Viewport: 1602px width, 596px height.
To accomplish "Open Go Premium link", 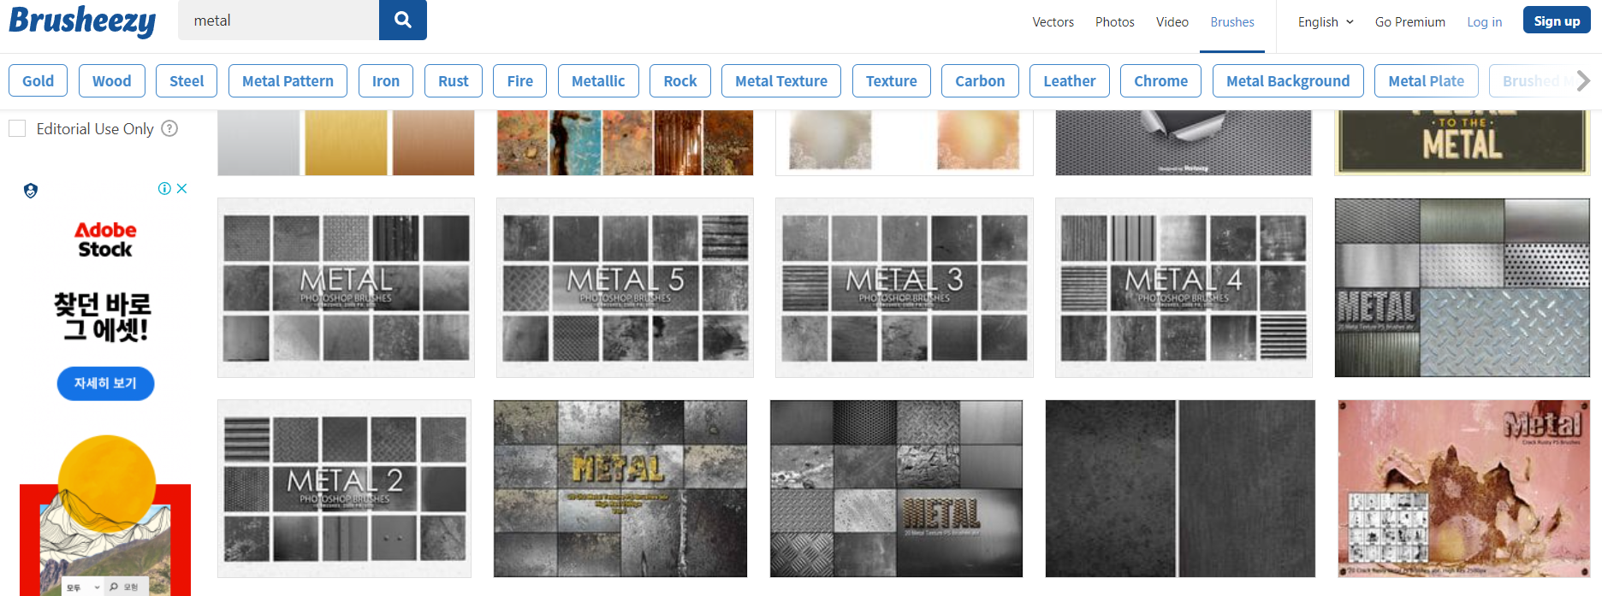I will [x=1409, y=22].
